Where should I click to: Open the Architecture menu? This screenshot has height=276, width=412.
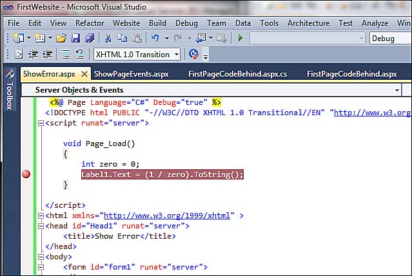click(x=308, y=23)
